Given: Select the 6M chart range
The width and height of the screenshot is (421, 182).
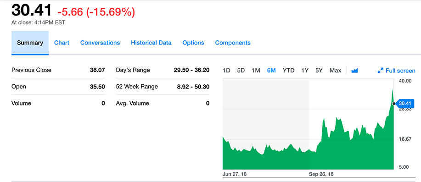Looking at the screenshot, I should point(271,71).
